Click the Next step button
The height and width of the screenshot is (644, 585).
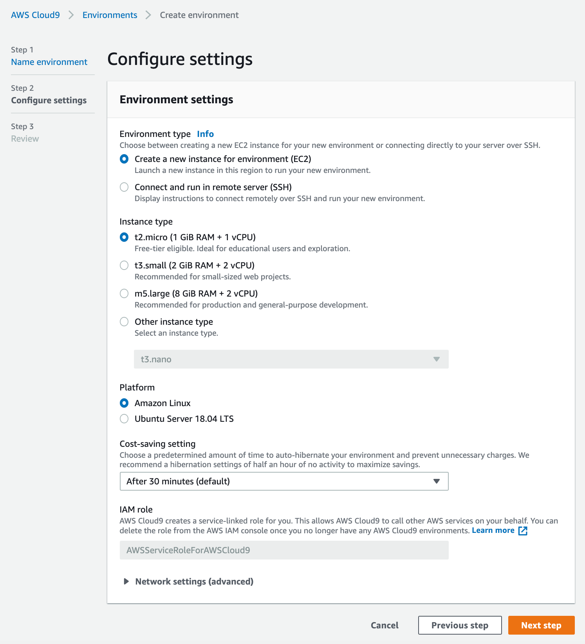click(x=541, y=625)
